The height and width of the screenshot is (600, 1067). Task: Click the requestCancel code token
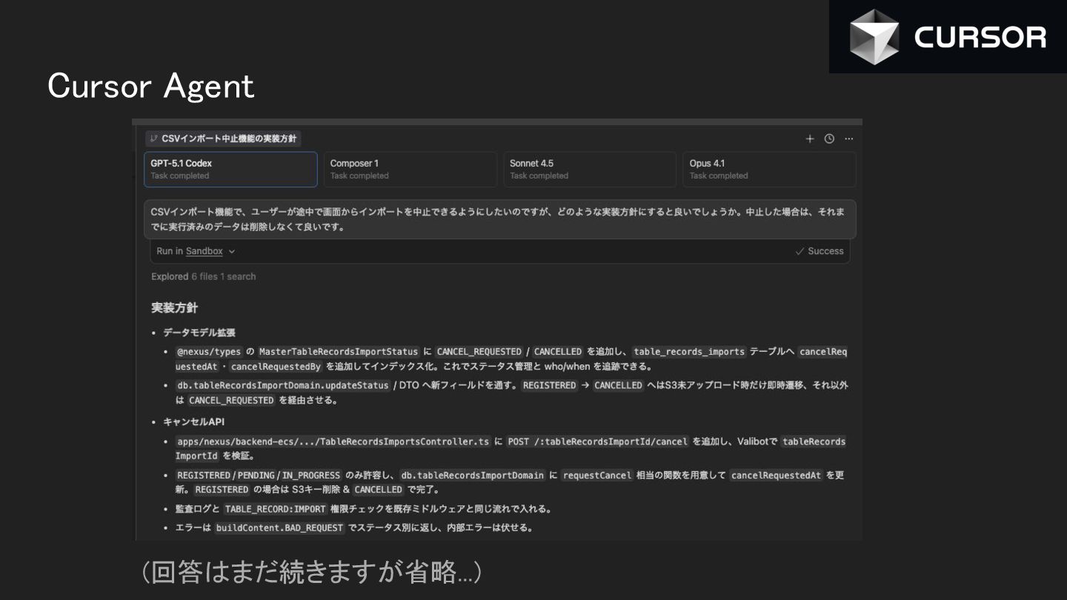coord(597,476)
